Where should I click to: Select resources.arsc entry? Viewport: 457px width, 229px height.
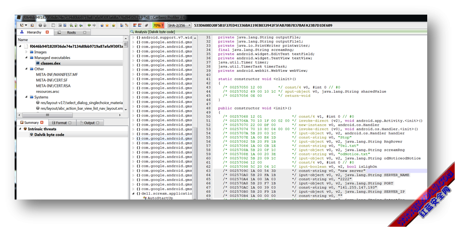click(x=48, y=91)
